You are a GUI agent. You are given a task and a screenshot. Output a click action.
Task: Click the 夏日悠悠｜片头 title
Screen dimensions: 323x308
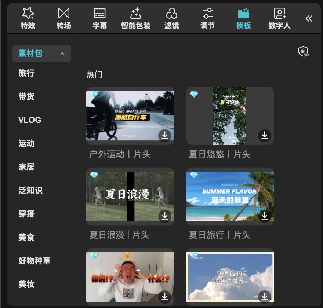pyautogui.click(x=220, y=154)
